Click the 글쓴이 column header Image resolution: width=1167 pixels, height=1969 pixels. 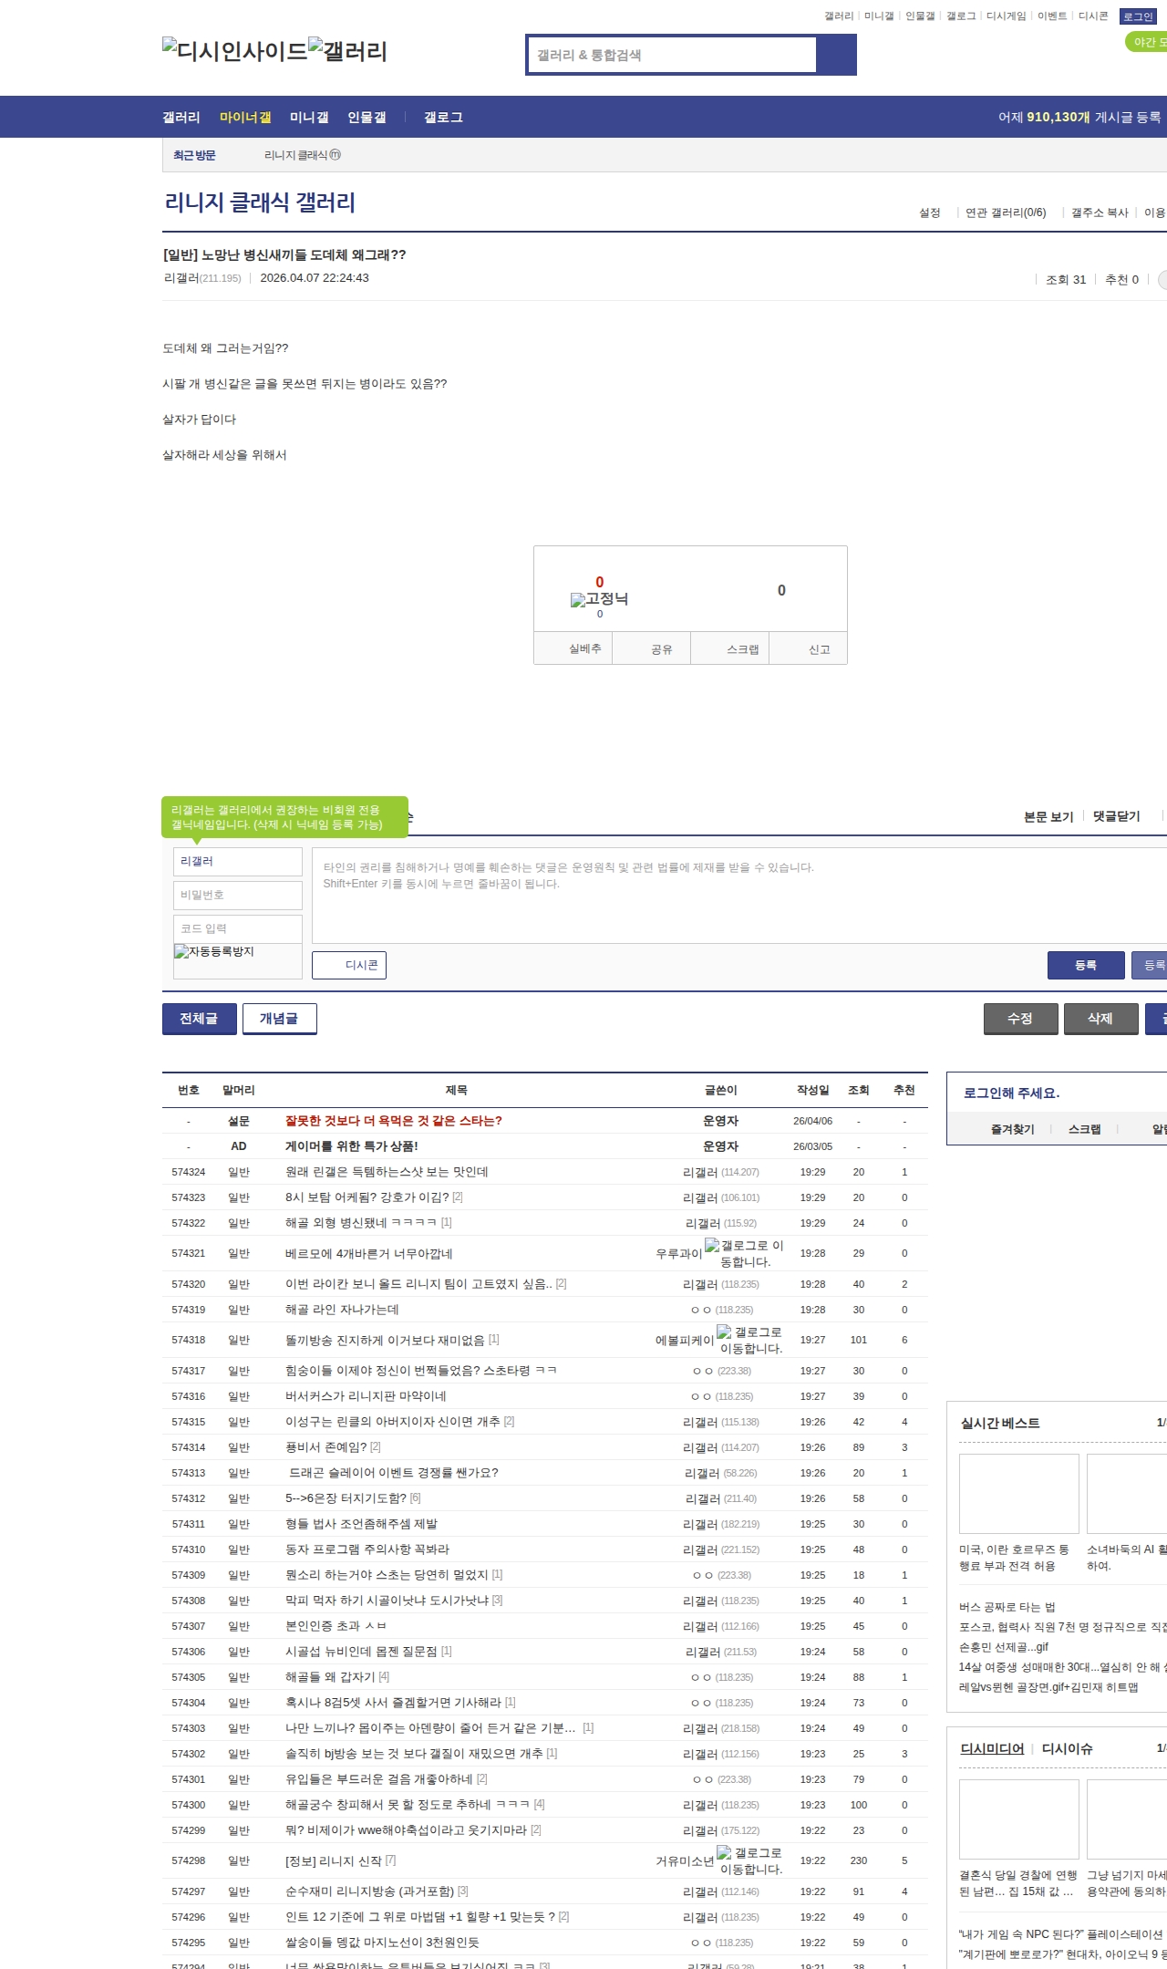[x=720, y=1090]
